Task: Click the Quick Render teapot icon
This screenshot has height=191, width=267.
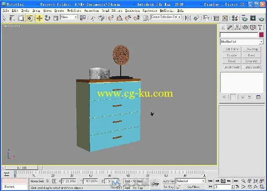Action: 261,18
